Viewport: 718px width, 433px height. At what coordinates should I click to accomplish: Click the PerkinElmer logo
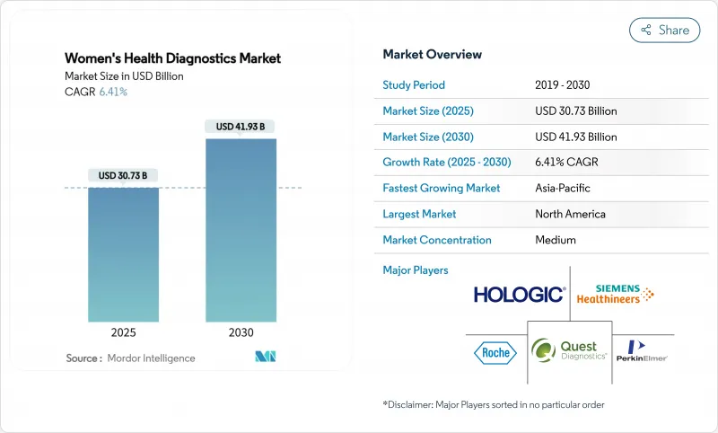(644, 350)
